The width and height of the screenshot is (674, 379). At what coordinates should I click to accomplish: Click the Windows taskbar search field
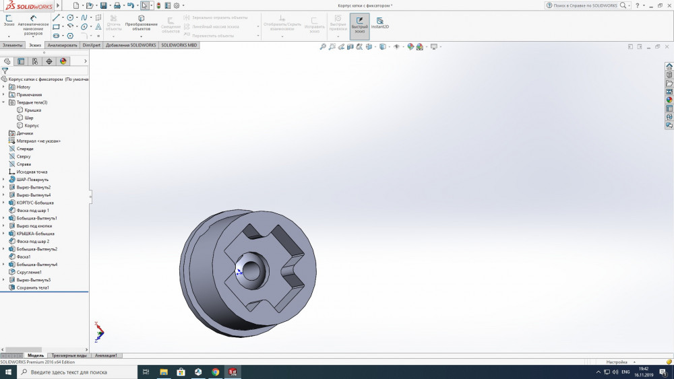pyautogui.click(x=67, y=372)
